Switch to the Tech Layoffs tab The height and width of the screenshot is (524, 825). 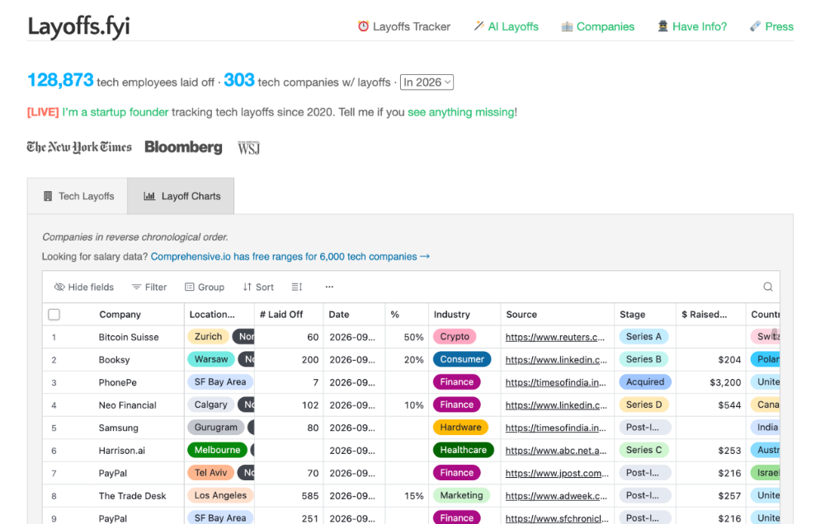click(78, 196)
